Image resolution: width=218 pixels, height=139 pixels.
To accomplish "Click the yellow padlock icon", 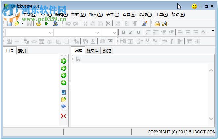I will [157, 23].
